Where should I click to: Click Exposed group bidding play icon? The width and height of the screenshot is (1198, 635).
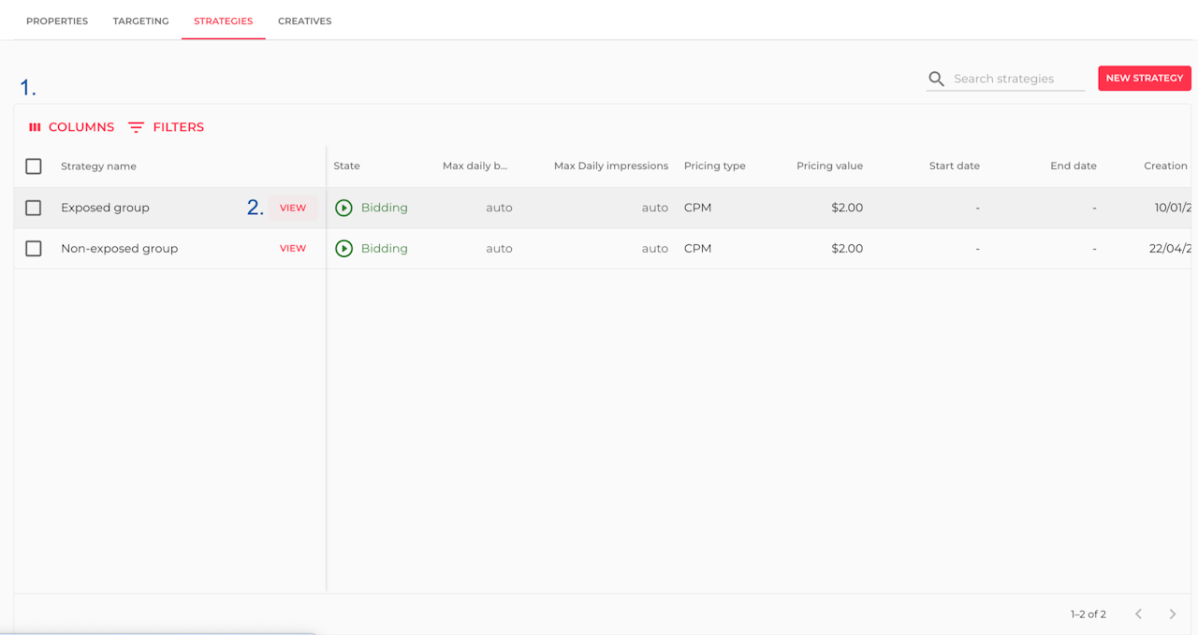[x=343, y=208]
